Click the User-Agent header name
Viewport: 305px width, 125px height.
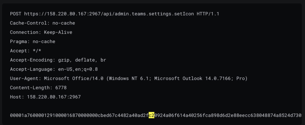tap(26, 78)
